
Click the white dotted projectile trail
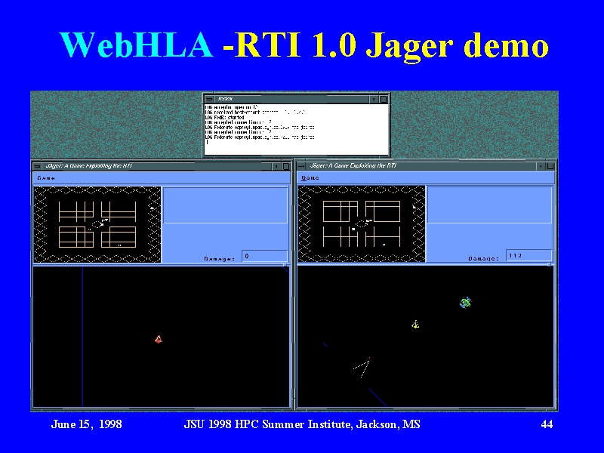(x=362, y=368)
